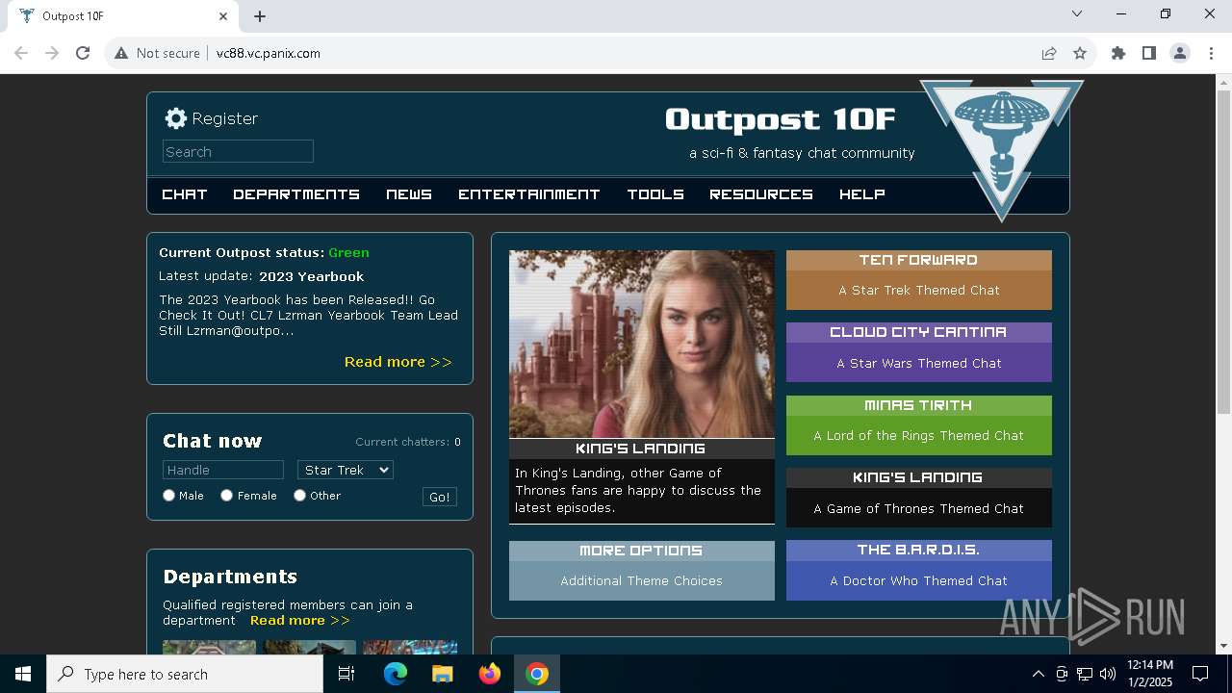Click the Outpost 10F triangle logo
Screen dimensions: 1232x693
click(x=1002, y=149)
